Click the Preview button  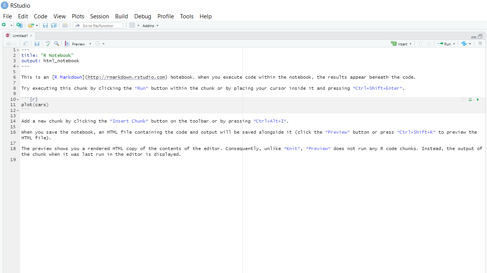pyautogui.click(x=78, y=44)
